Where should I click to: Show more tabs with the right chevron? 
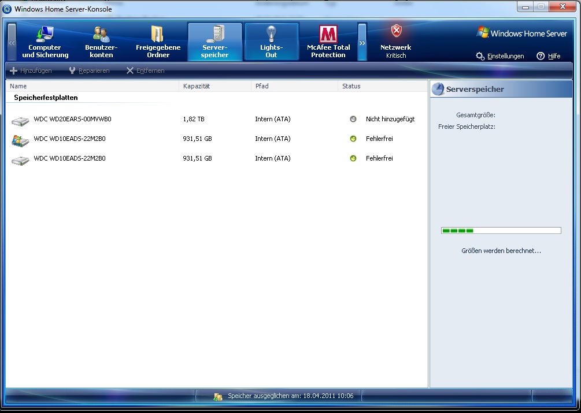click(x=362, y=42)
